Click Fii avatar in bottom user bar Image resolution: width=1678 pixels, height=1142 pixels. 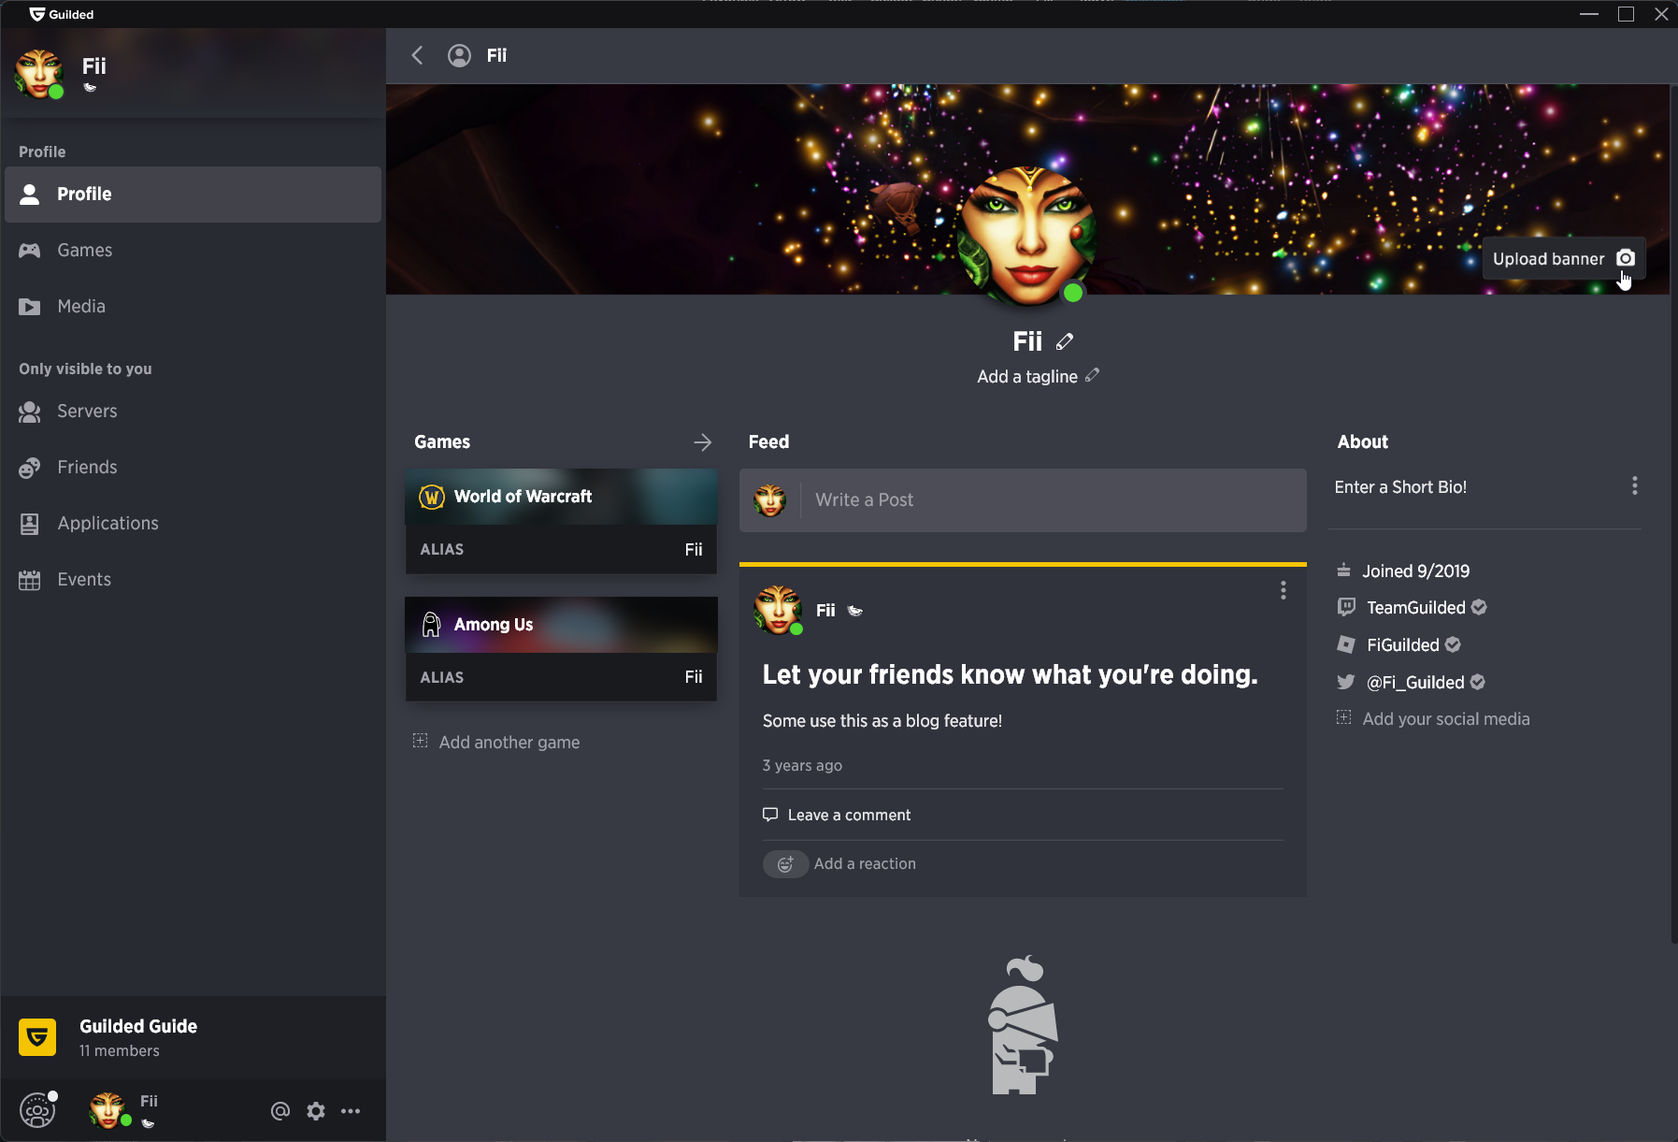pyautogui.click(x=107, y=1110)
